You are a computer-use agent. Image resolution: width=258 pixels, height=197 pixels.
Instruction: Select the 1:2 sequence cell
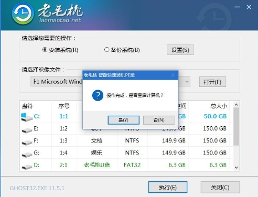coord(63,128)
